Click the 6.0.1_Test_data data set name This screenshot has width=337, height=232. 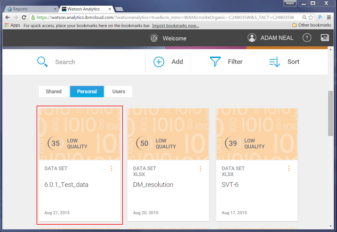click(x=66, y=185)
